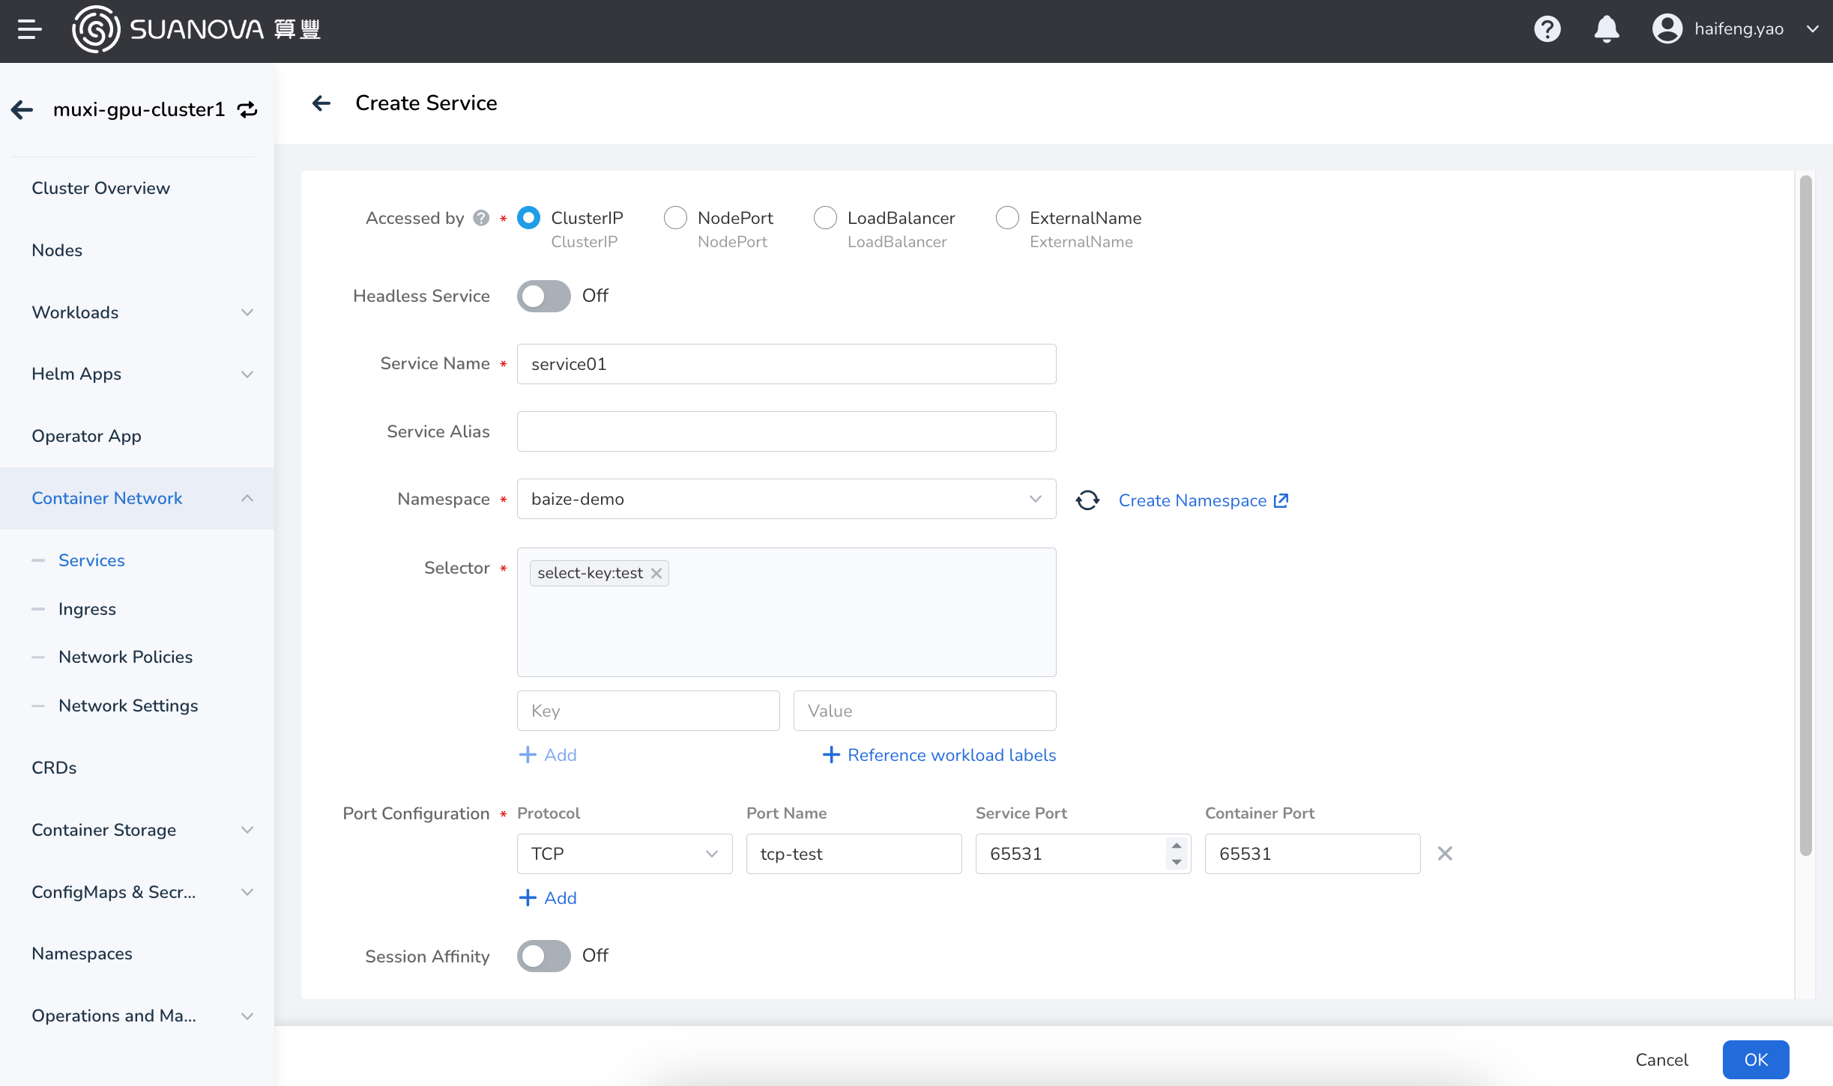This screenshot has width=1833, height=1086.
Task: Click the back arrow navigation icon
Action: pyautogui.click(x=321, y=103)
